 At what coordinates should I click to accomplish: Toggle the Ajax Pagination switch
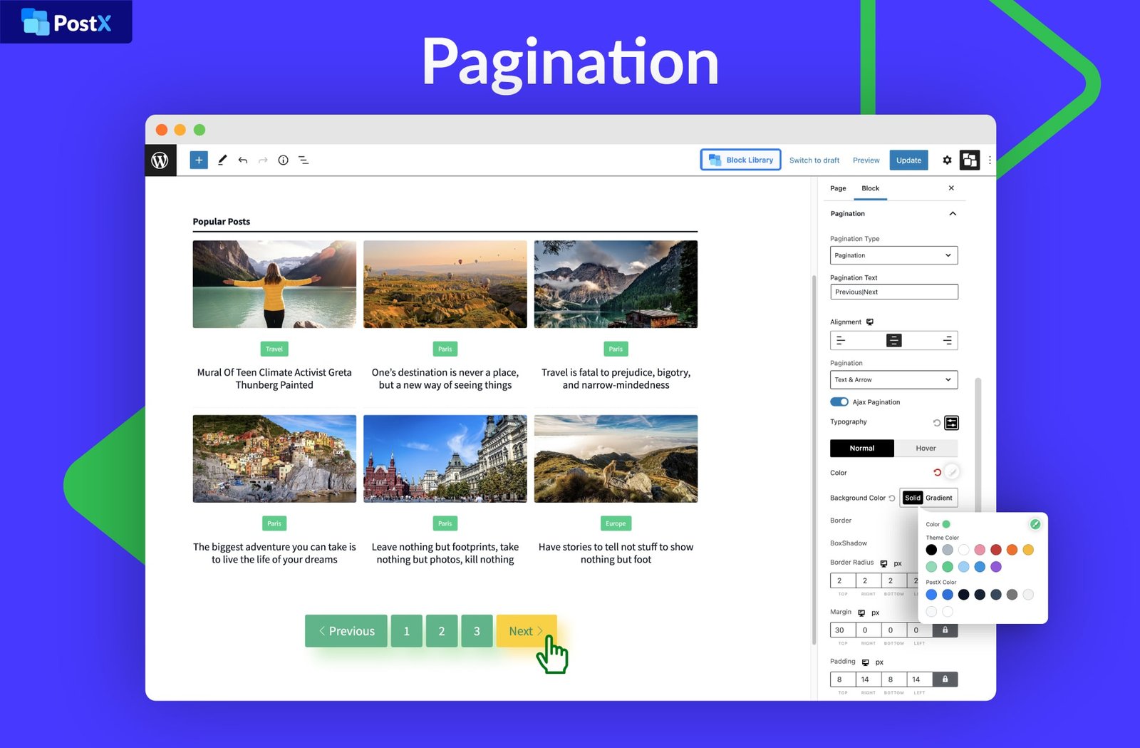pyautogui.click(x=839, y=402)
